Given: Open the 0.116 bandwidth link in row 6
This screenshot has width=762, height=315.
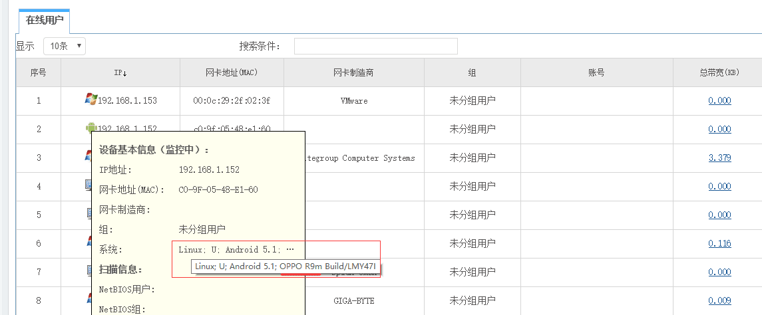Looking at the screenshot, I should tap(719, 244).
